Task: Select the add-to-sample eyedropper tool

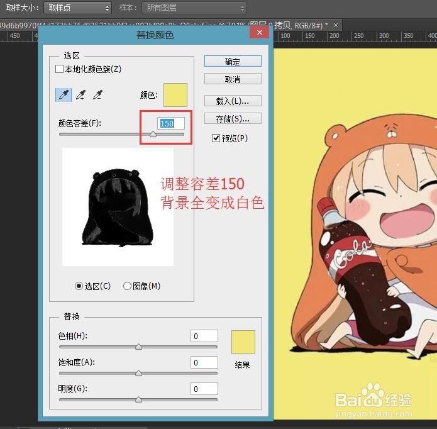Action: pos(80,95)
